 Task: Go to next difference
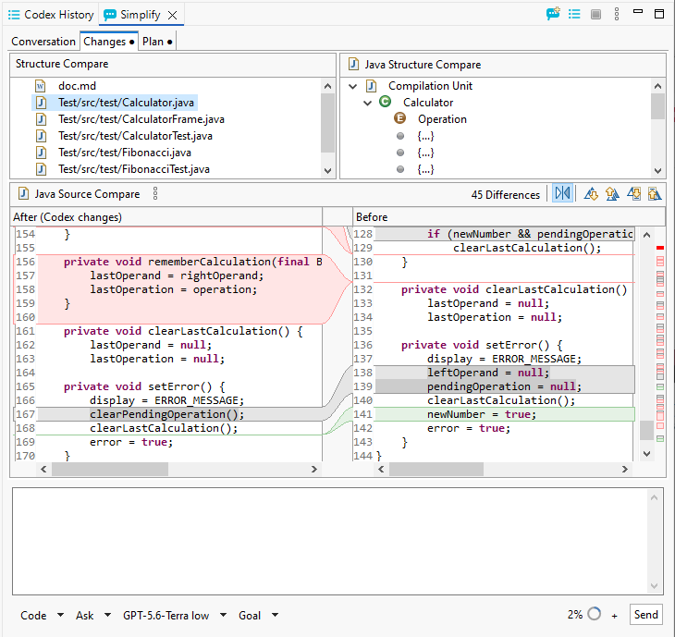pos(591,193)
